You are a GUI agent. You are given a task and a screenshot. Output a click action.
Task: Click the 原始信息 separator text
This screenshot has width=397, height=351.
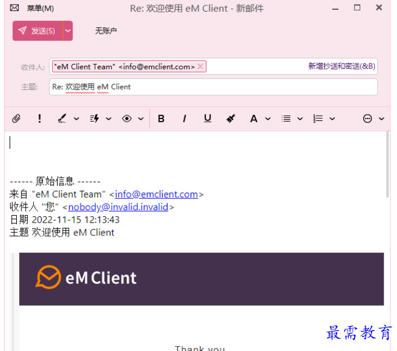pos(55,181)
